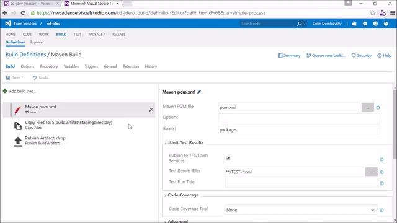Click the Maven POM file input field
Viewport: 397px width, 223px height.
click(x=290, y=107)
